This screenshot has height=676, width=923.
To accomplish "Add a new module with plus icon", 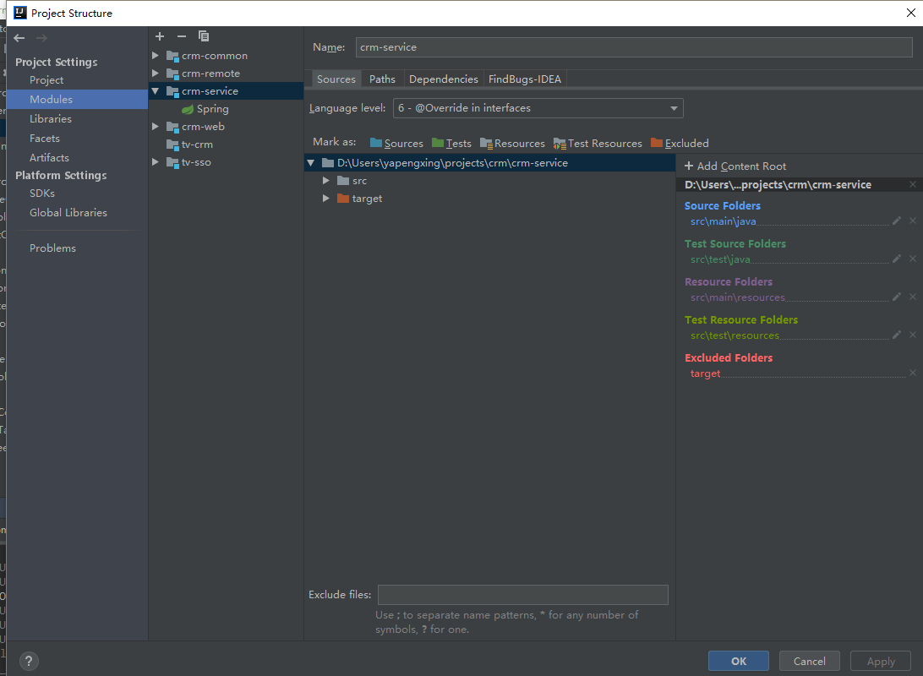I will tap(160, 36).
